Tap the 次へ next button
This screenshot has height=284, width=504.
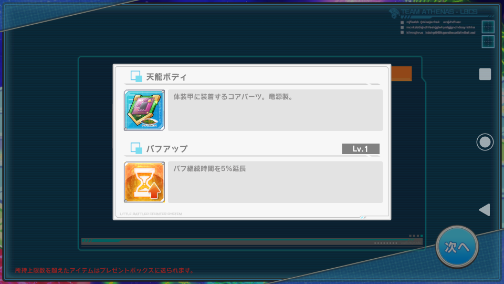[x=457, y=247]
